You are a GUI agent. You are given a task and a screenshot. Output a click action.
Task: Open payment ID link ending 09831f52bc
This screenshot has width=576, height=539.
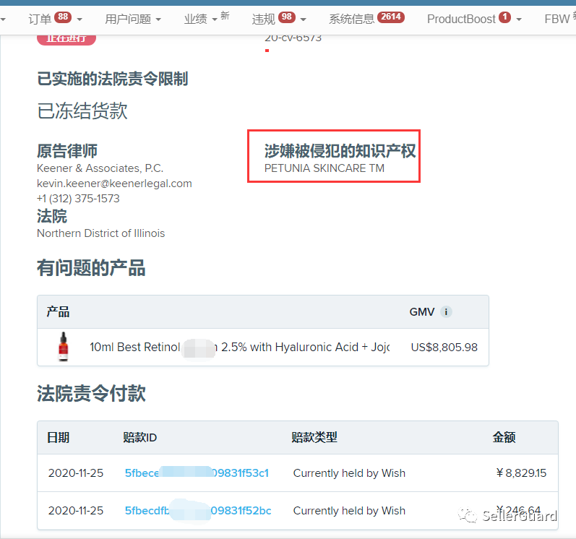[x=198, y=511]
